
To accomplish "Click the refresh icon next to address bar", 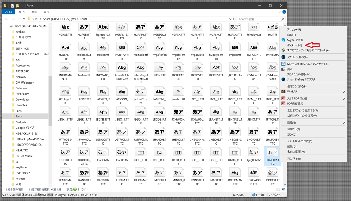I will [234, 19].
